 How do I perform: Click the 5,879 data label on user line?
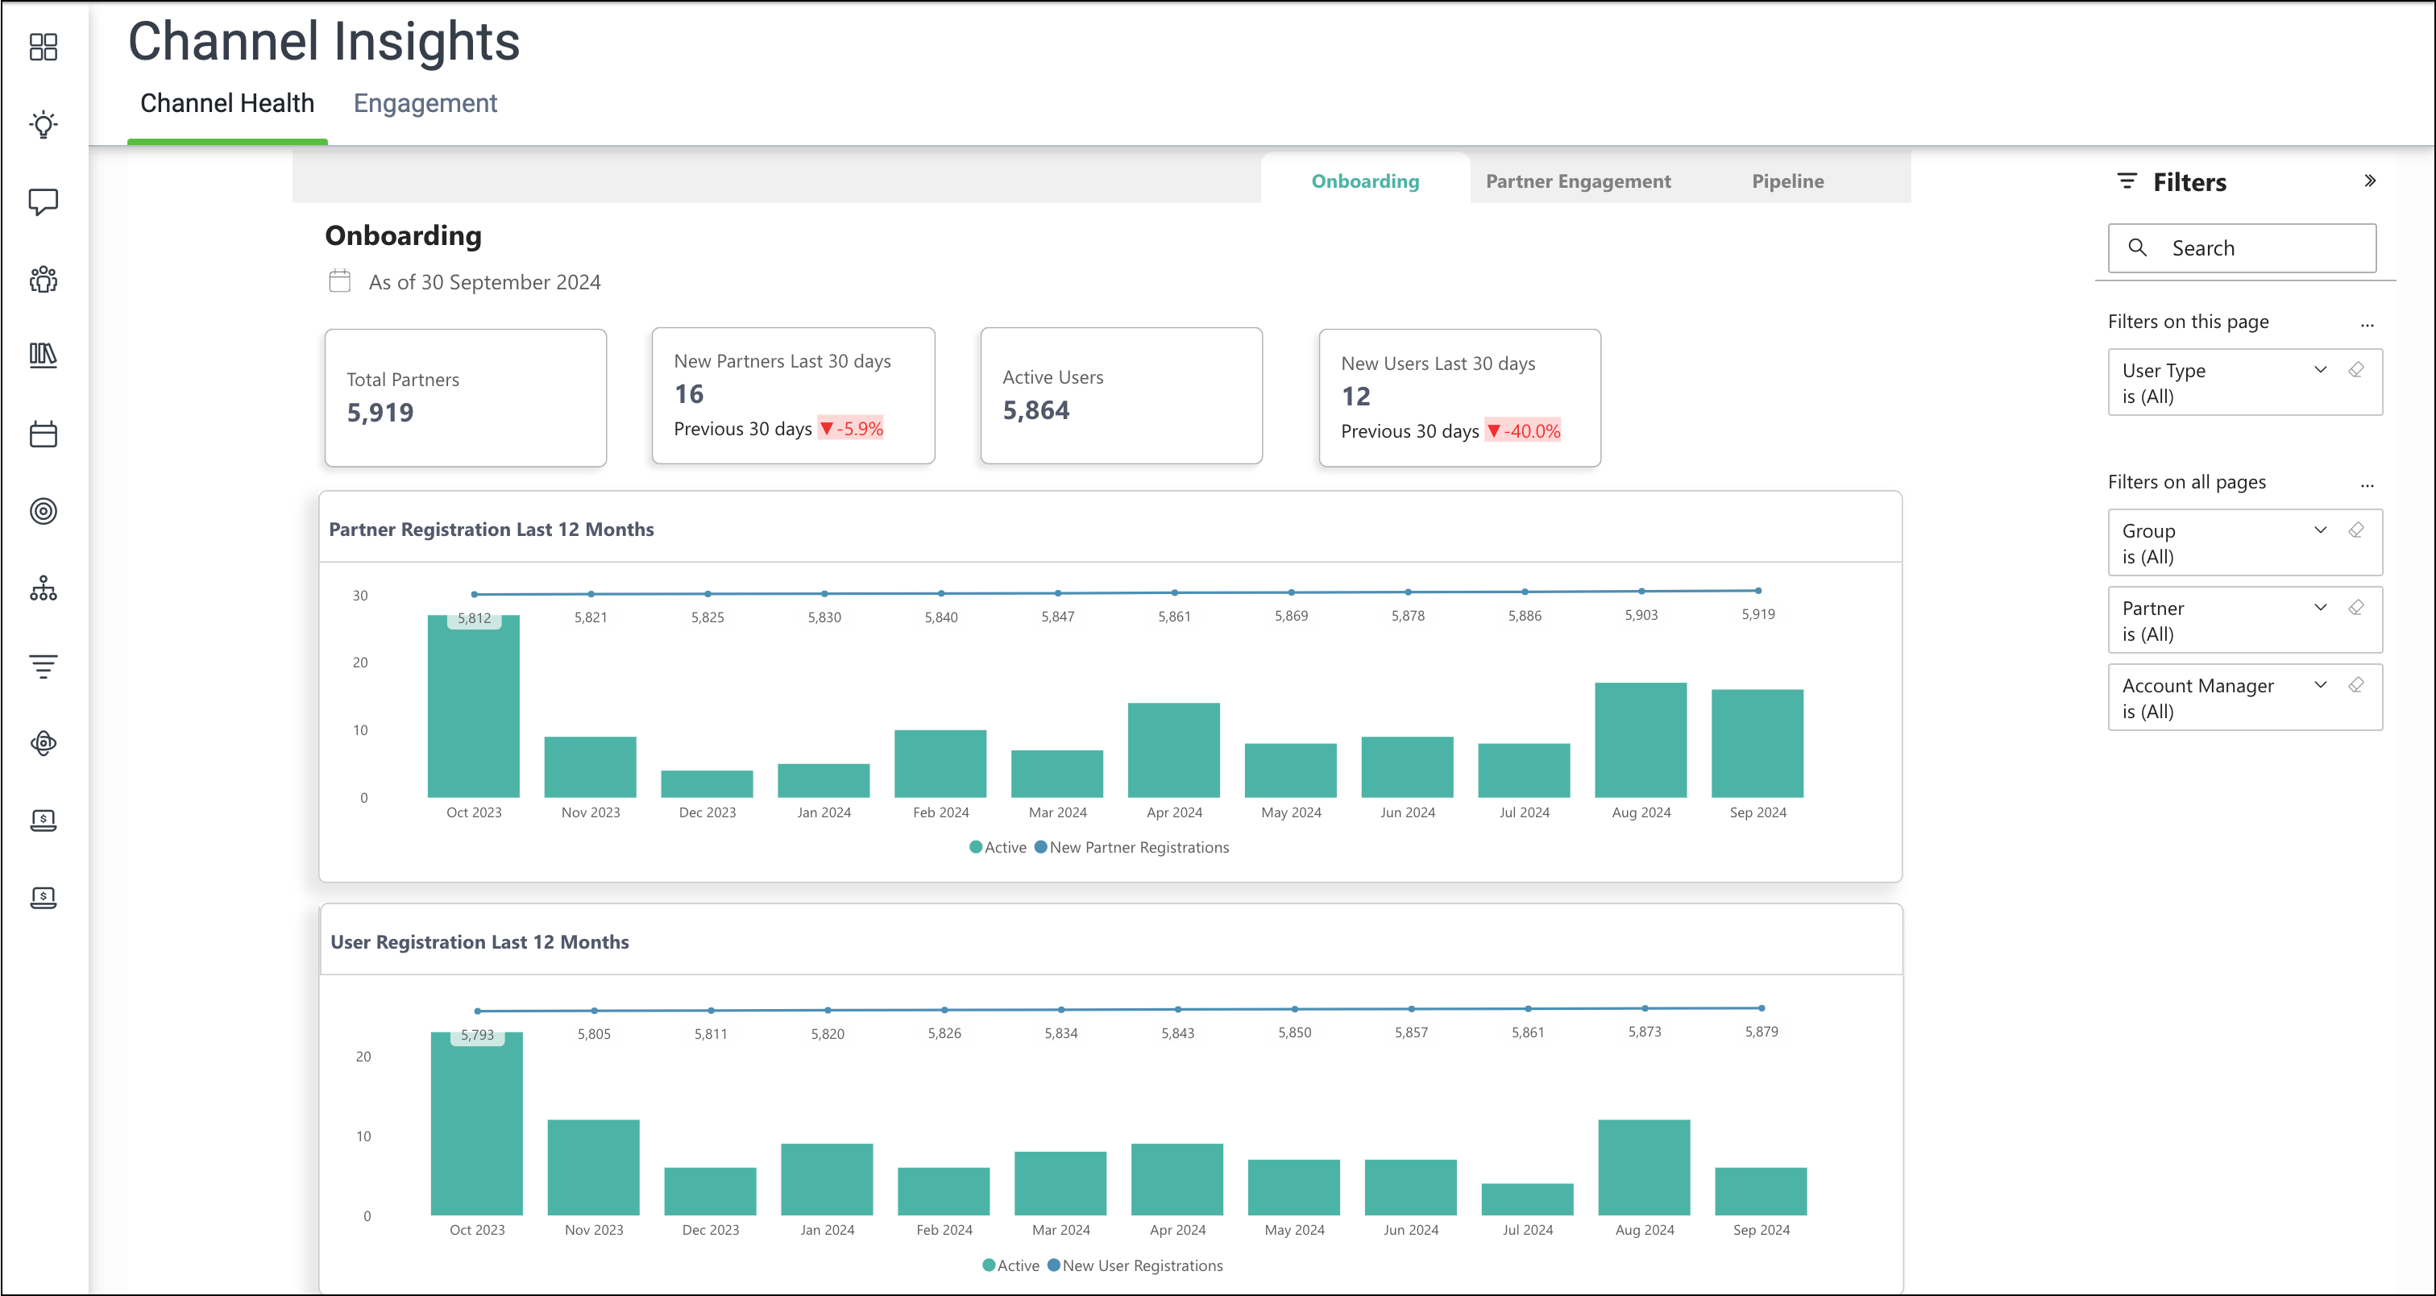tap(1761, 1031)
